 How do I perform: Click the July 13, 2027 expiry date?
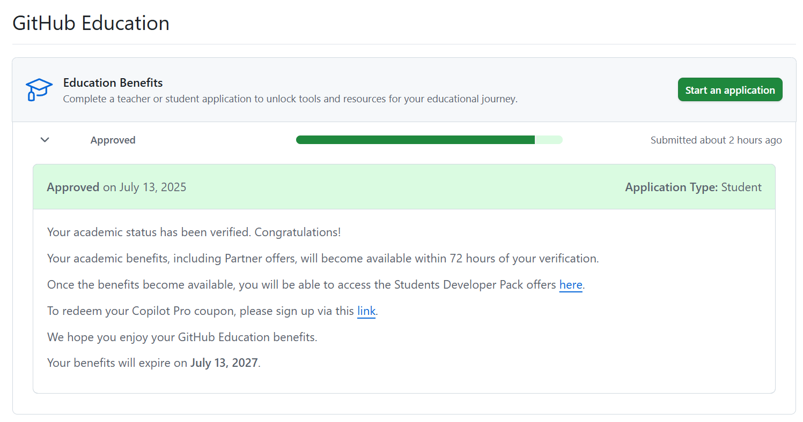224,363
